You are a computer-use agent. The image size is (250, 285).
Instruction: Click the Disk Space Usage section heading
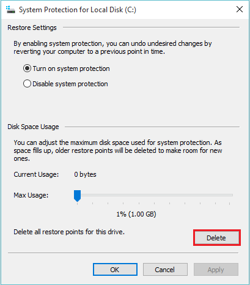[x=33, y=127]
